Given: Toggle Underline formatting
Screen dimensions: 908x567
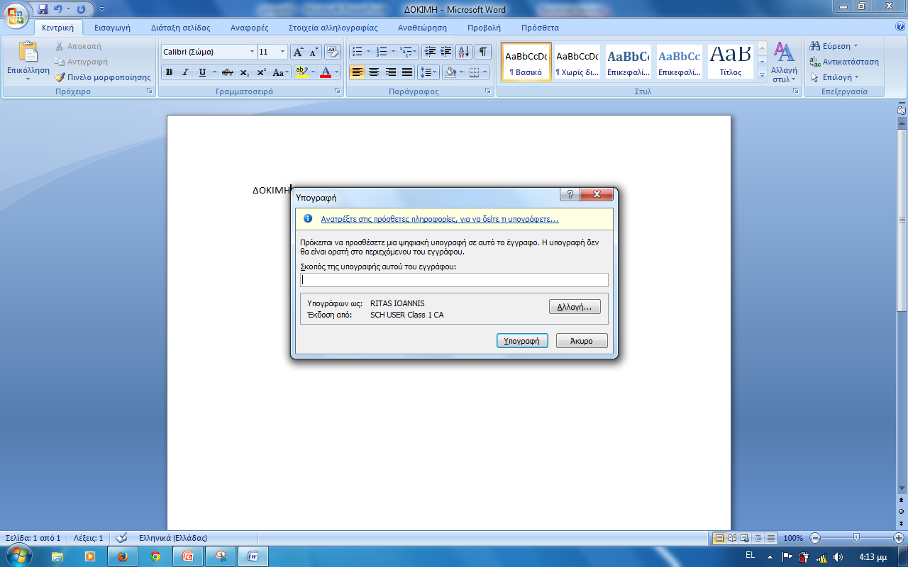Looking at the screenshot, I should coord(202,72).
